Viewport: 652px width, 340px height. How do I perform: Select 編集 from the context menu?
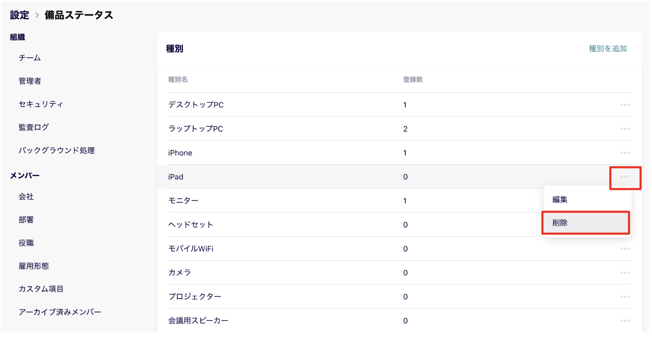coord(587,199)
